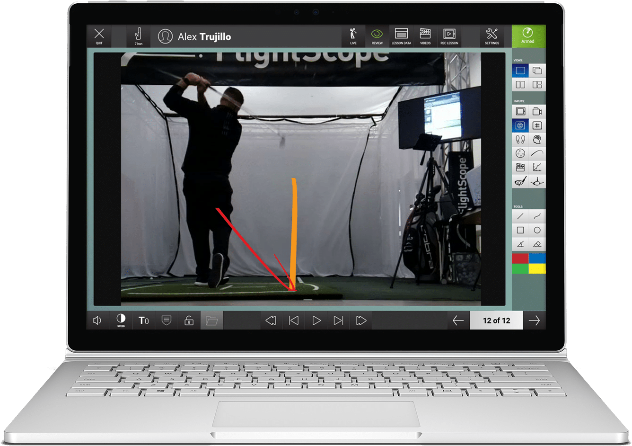The height and width of the screenshot is (446, 632).
Task: Open the folder browser in bottom bar
Action: pos(211,321)
